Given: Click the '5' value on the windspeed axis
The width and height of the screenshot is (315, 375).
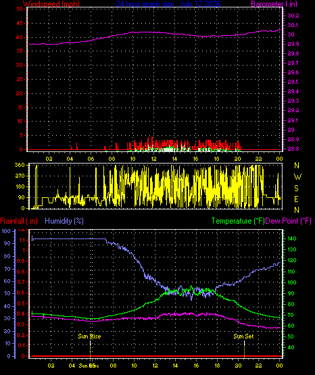Looking at the screenshot, I should (21, 135).
